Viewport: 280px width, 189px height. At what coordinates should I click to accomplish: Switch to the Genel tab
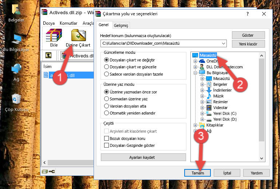point(103,25)
